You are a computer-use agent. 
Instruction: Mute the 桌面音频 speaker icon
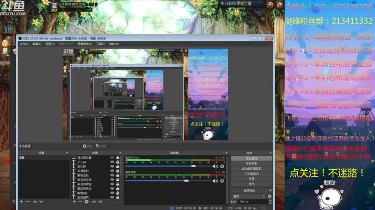click(x=215, y=181)
